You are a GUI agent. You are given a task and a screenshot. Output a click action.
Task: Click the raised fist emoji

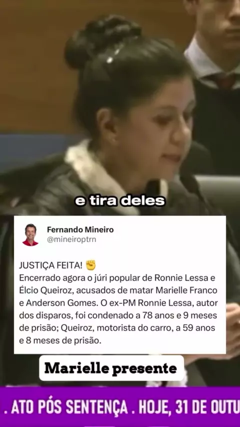(x=90, y=265)
